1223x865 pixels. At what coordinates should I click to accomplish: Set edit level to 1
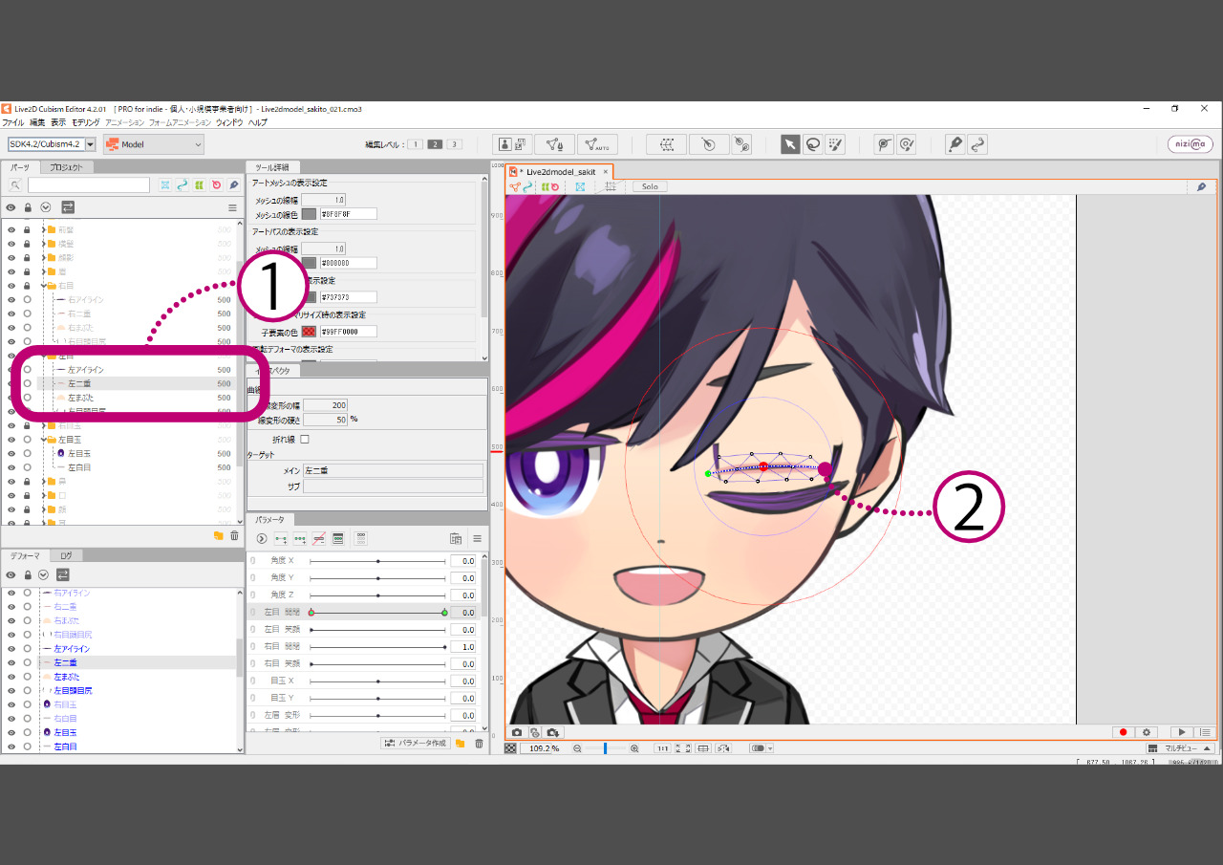pos(415,144)
